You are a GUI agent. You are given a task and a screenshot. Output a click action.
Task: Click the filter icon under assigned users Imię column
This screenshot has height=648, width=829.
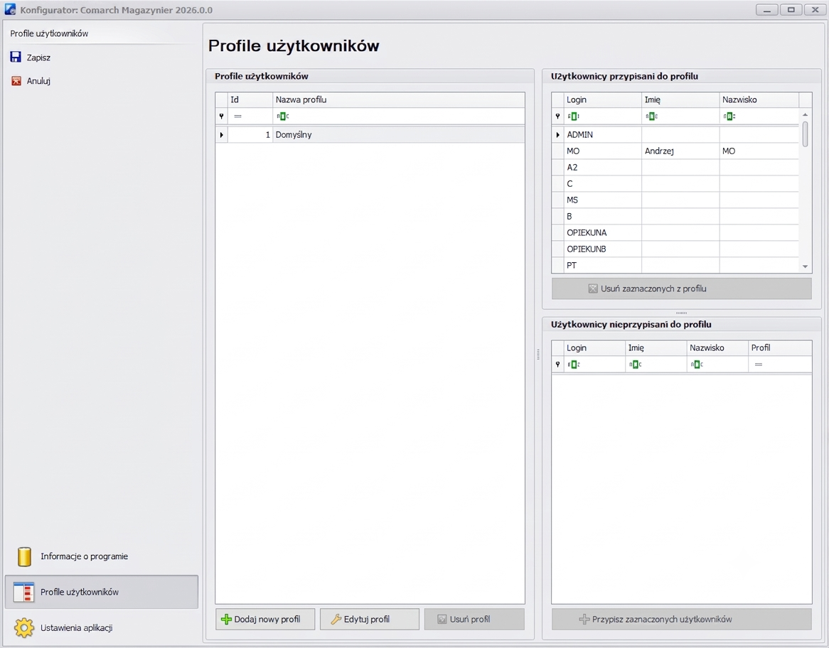(651, 117)
